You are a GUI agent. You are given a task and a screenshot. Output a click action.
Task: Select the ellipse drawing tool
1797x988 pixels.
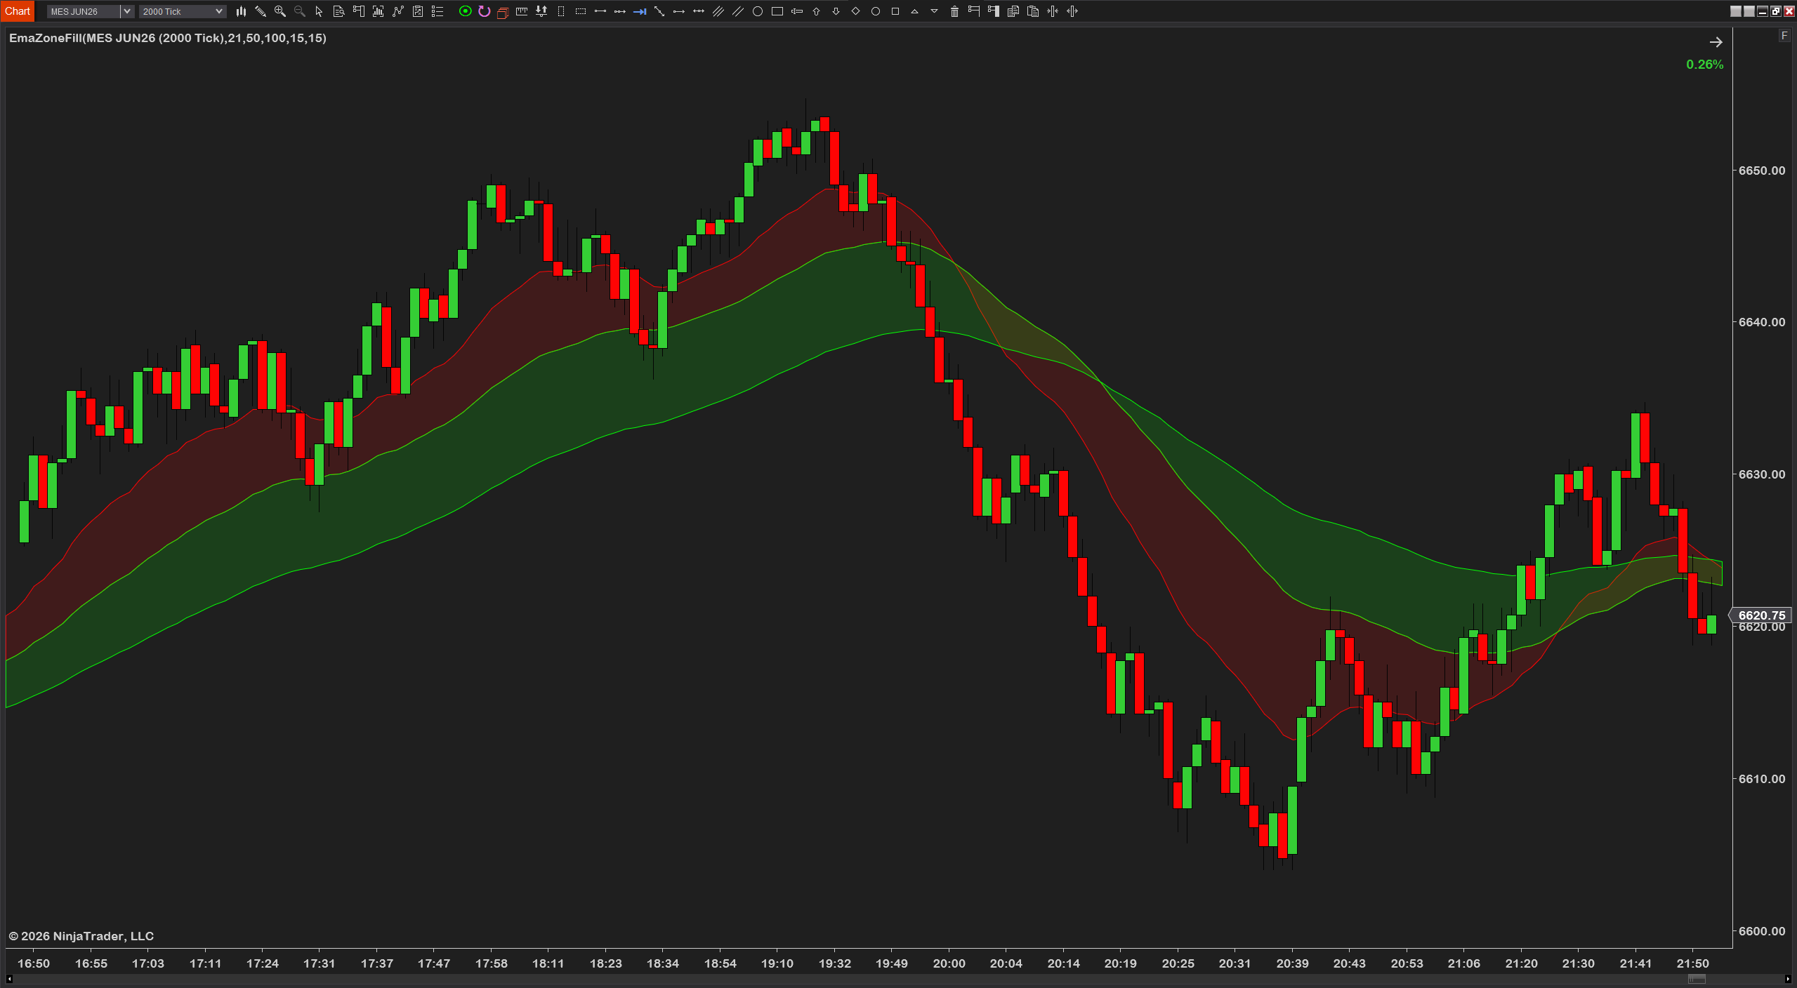pos(758,11)
